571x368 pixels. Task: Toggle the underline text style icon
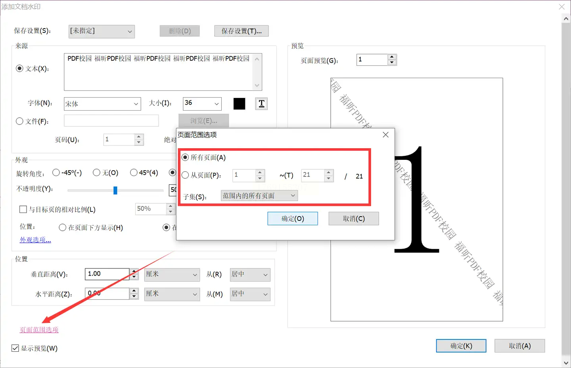coord(261,103)
